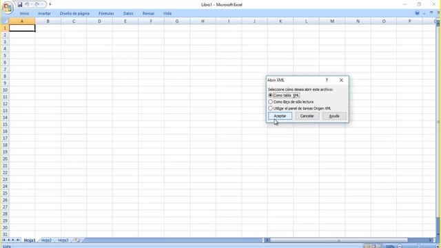
Task: Select row header 25
Action: (5, 193)
